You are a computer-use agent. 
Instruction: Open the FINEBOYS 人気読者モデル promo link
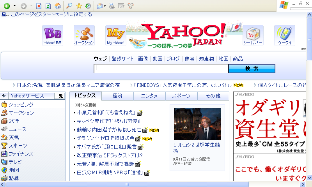[183, 85]
